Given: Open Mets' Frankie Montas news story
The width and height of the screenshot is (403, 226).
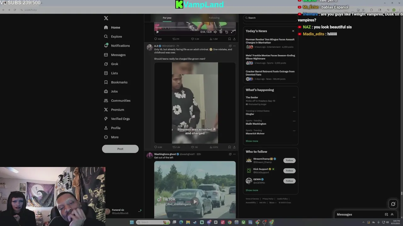Looking at the screenshot, I should tap(270, 60).
